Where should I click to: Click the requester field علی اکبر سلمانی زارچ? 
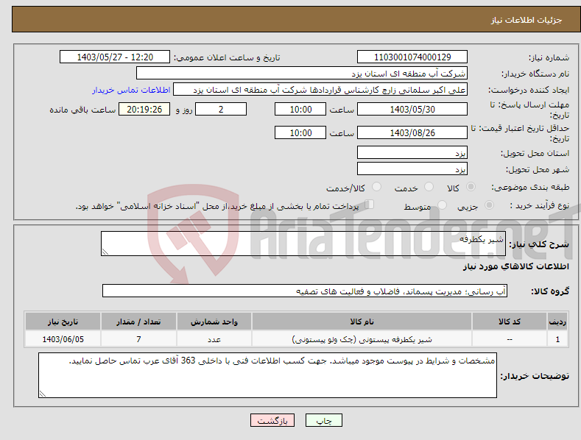(320, 89)
